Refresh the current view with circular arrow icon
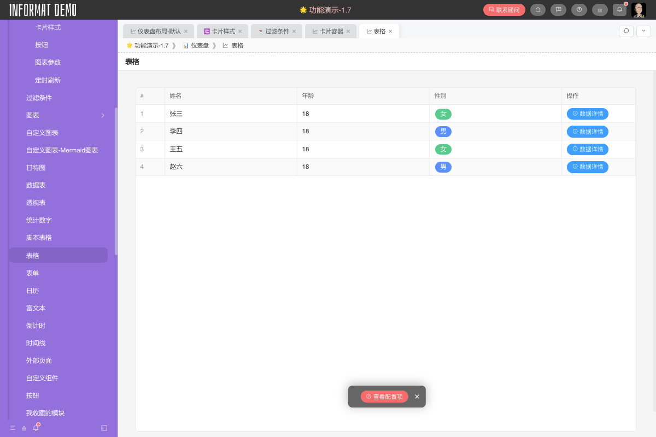The width and height of the screenshot is (656, 437). coord(625,31)
